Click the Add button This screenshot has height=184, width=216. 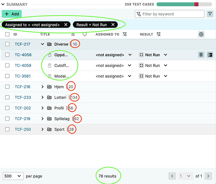click(12, 14)
